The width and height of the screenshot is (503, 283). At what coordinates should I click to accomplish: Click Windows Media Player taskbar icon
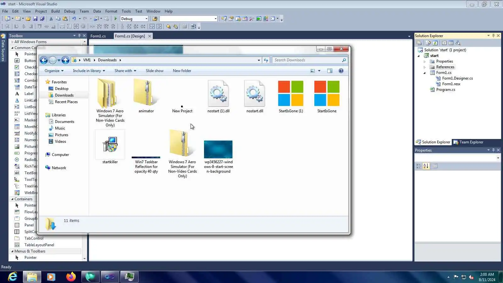coord(51,277)
